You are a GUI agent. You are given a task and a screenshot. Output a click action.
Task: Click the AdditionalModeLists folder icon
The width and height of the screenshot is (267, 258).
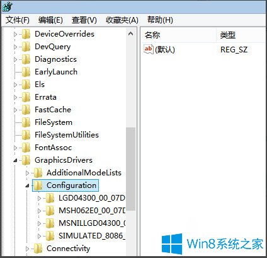38,173
